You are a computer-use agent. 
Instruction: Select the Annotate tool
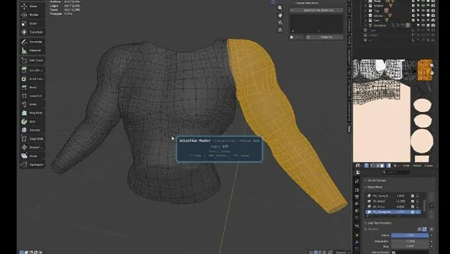coord(32,42)
